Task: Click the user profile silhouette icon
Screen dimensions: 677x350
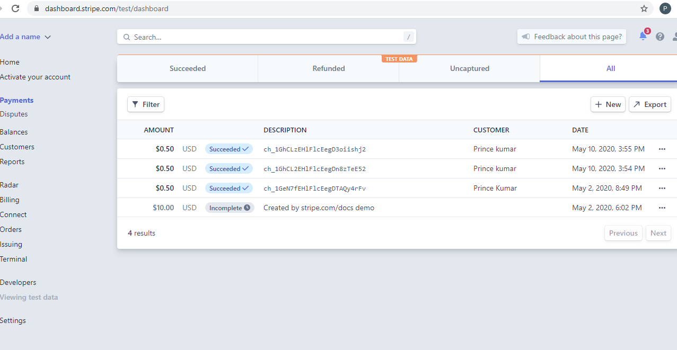Action: [x=674, y=37]
